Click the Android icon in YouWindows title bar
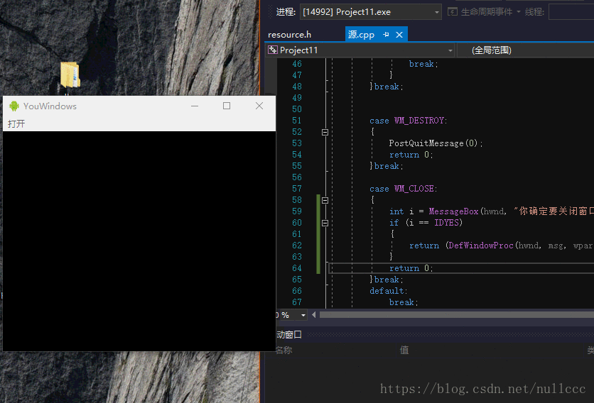Viewport: 594px width, 403px height. [14, 106]
